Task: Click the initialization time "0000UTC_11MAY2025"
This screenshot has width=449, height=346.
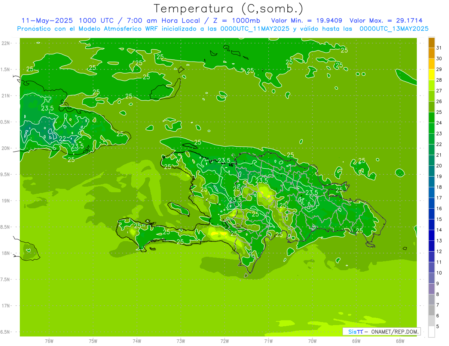Action: click(x=255, y=29)
